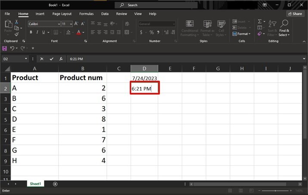Image resolution: width=308 pixels, height=195 pixels.
Task: Click Top Align icon
Action: (93, 24)
